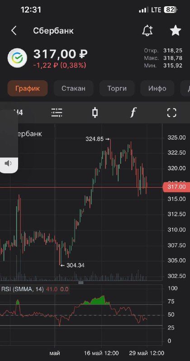The width and height of the screenshot is (190, 361).
Task: Add price alert with bell icon
Action: (x=147, y=31)
